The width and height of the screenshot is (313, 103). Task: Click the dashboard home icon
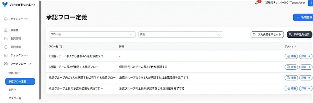6,19
